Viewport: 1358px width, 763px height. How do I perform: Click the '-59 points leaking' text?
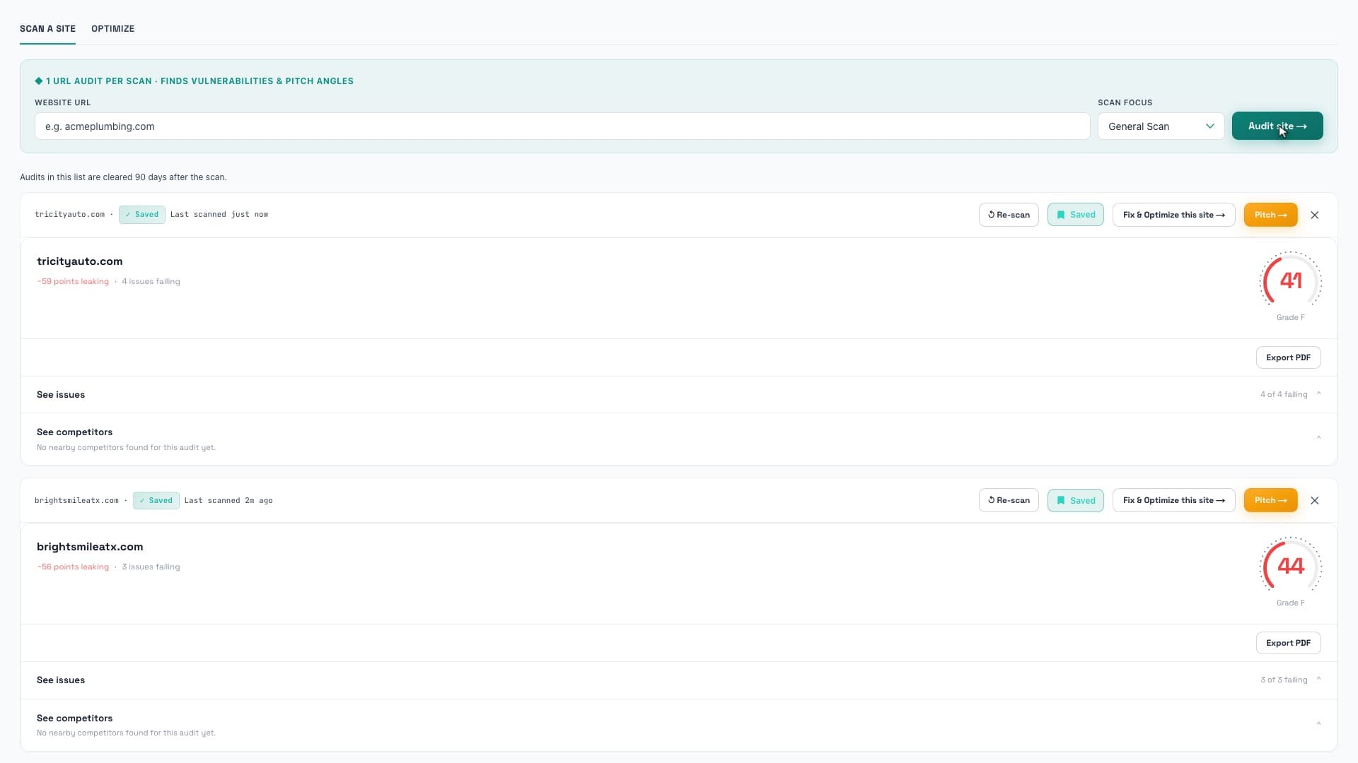[x=73, y=281]
